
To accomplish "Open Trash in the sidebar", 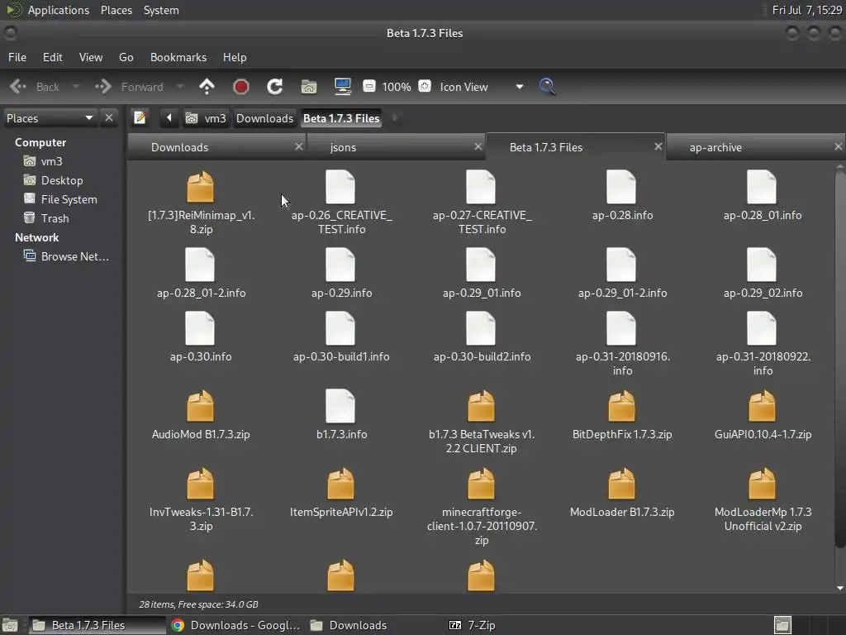I will (46, 218).
